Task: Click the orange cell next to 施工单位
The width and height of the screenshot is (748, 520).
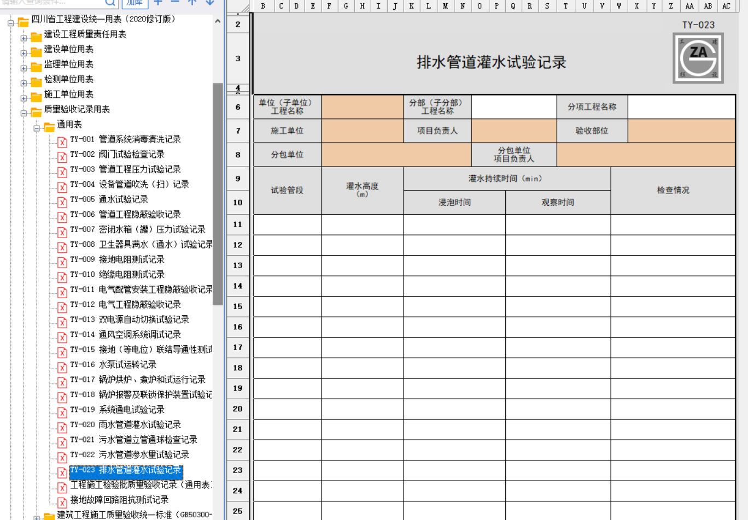Action: (x=363, y=131)
